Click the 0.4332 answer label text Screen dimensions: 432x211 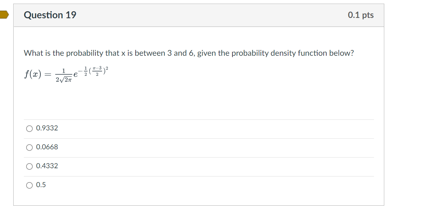coord(47,166)
